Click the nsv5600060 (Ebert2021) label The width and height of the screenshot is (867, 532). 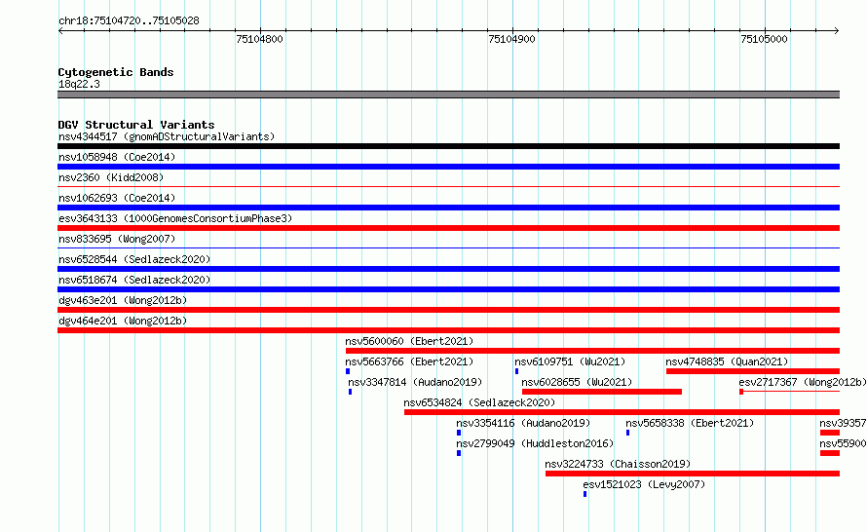point(409,341)
